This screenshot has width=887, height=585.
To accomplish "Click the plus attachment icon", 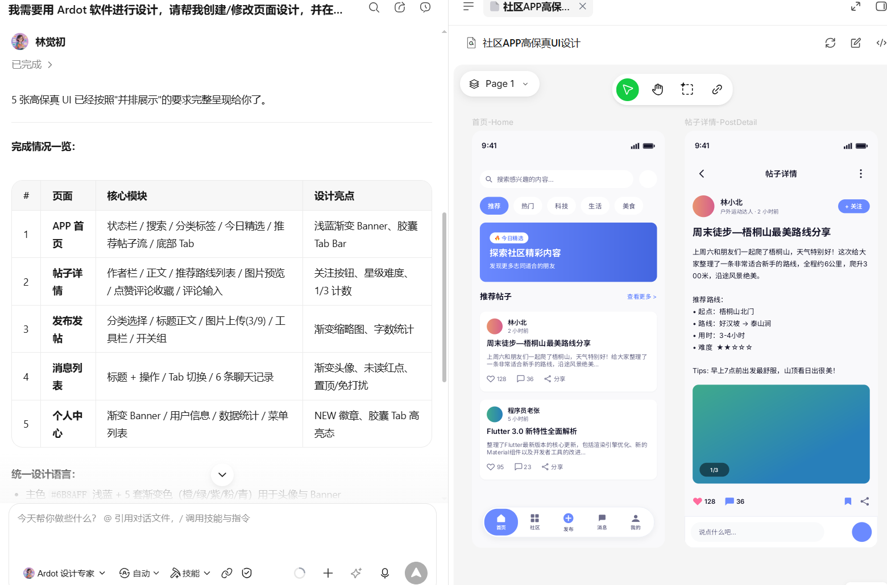I will point(328,573).
